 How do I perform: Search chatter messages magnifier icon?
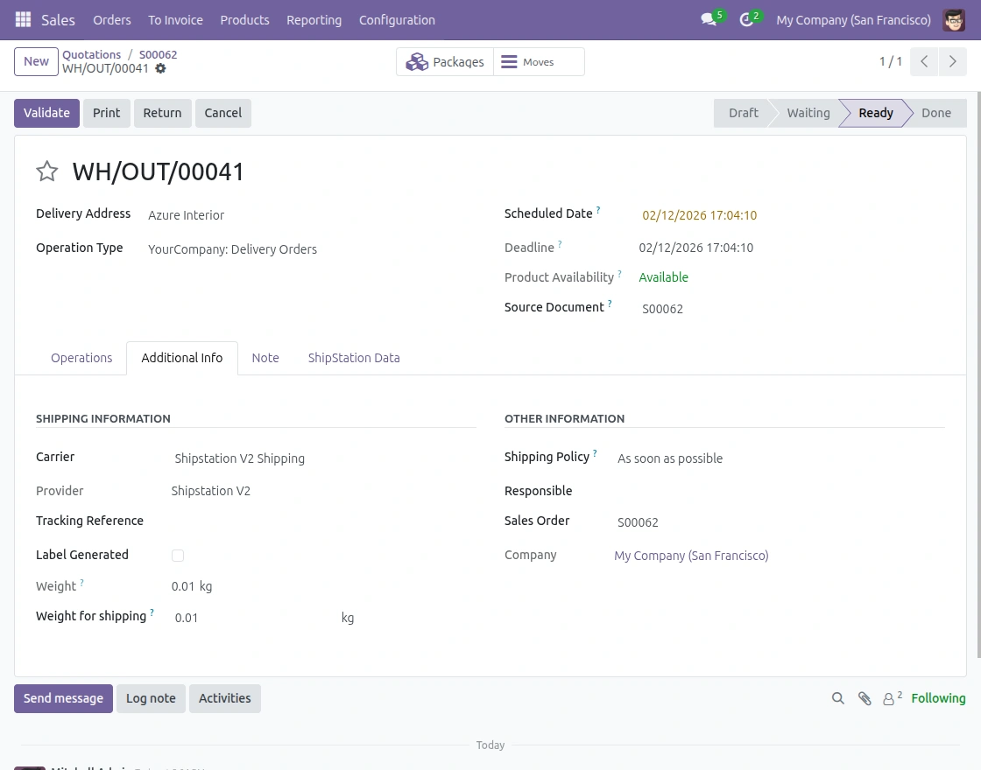(x=837, y=698)
